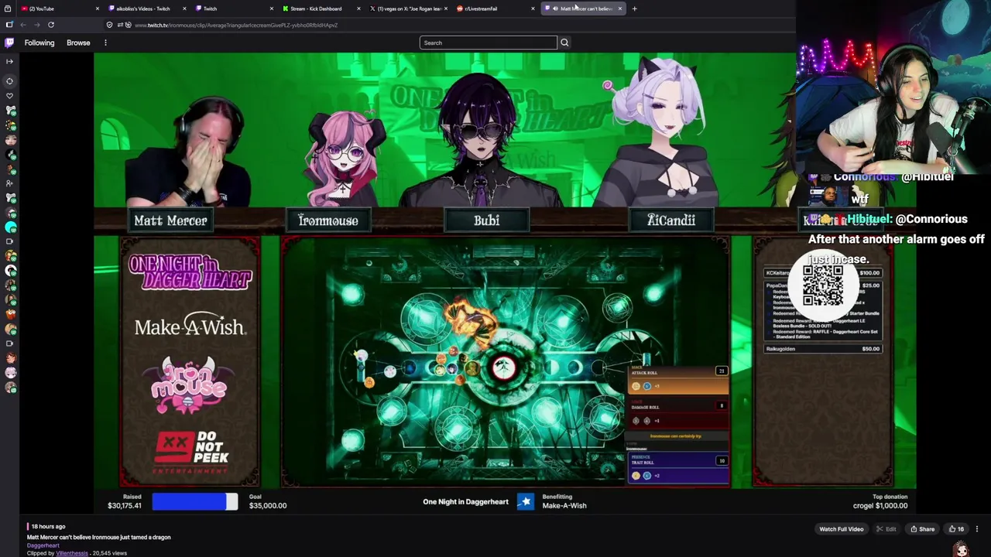The height and width of the screenshot is (557, 991).
Task: Click the Edit clip button
Action: coord(886,529)
